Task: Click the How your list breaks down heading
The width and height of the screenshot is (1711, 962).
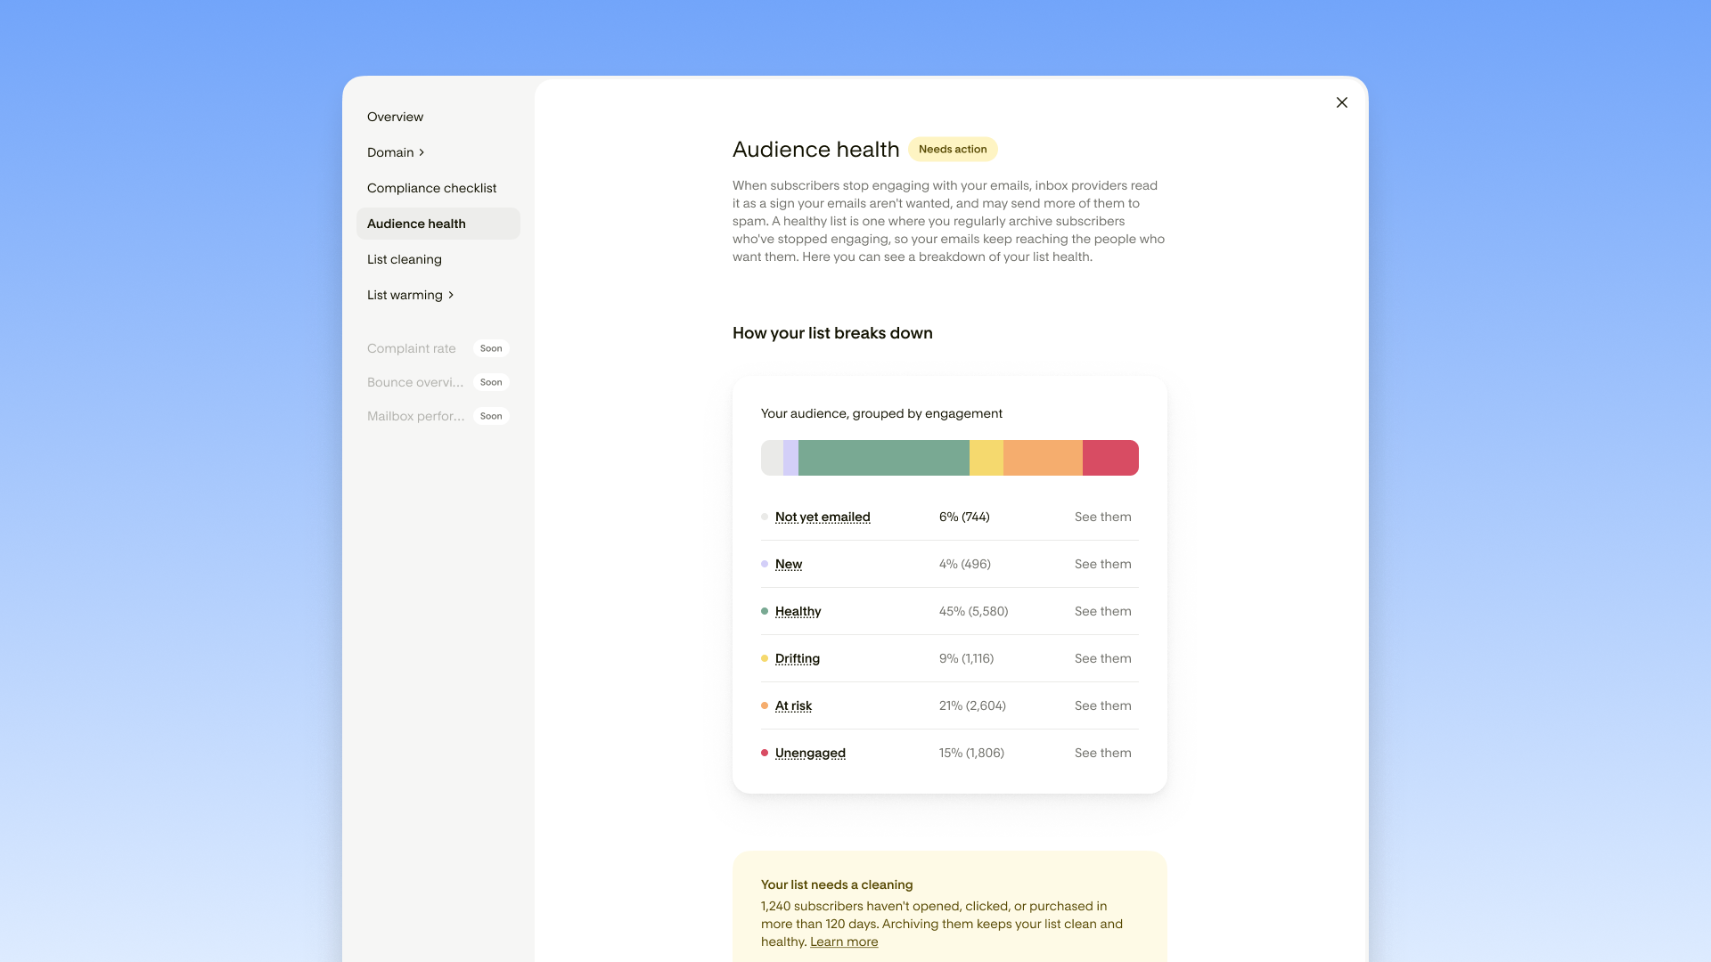Action: point(832,333)
